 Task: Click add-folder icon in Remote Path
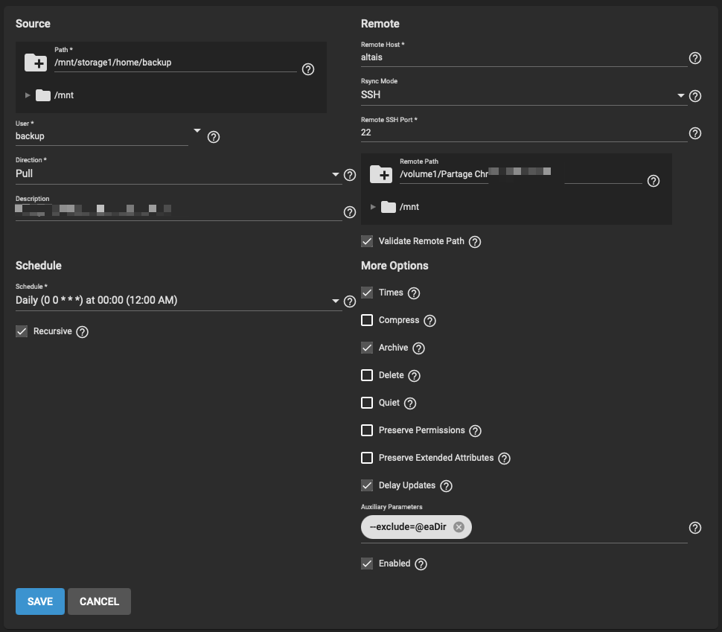pos(381,174)
